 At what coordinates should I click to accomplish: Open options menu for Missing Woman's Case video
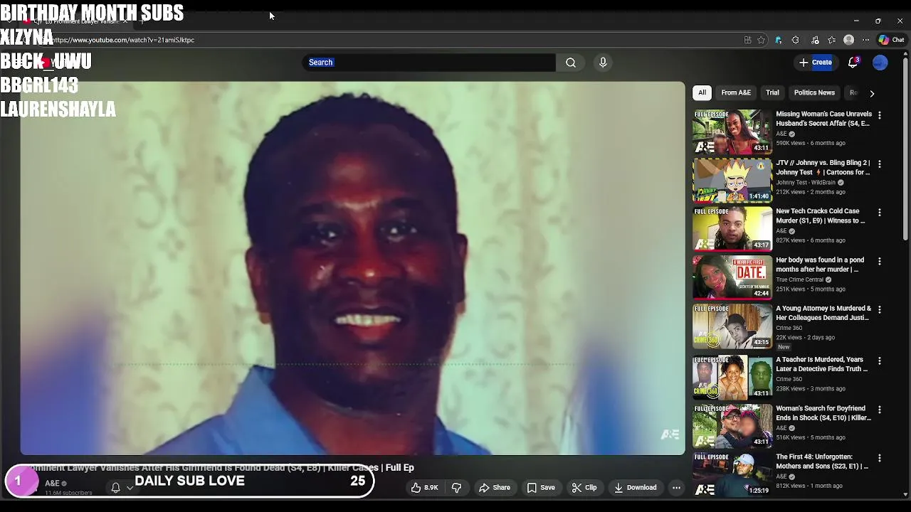coord(880,115)
